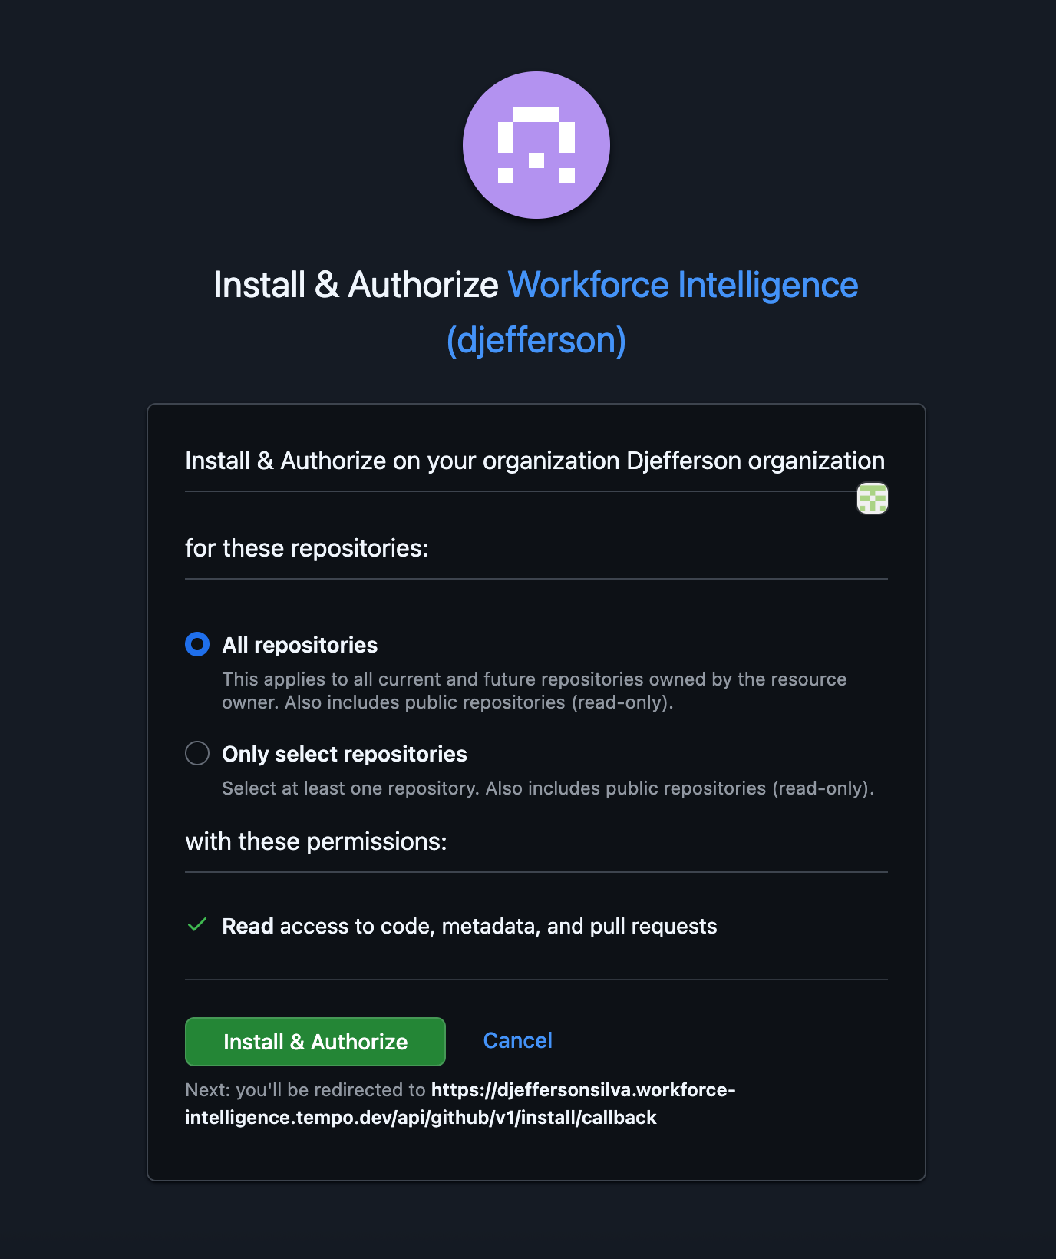Click the Djefferson organization avatar icon
Viewport: 1056px width, 1259px height.
coord(873,498)
